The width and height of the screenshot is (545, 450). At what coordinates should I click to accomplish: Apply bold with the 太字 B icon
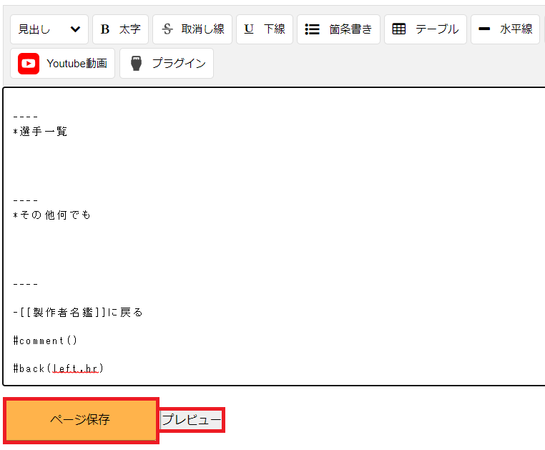pos(119,29)
